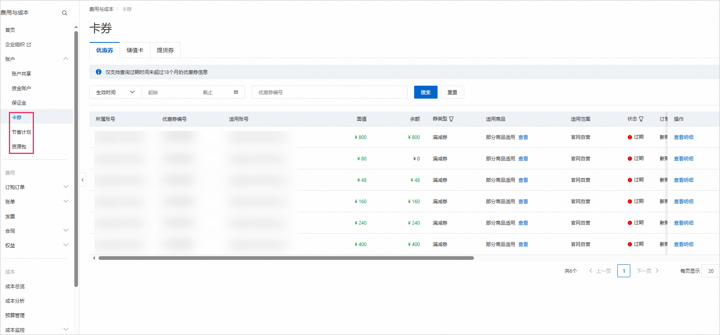720x335 pixels.
Task: Click the ¥ 0 balance cell
Action: (x=417, y=158)
